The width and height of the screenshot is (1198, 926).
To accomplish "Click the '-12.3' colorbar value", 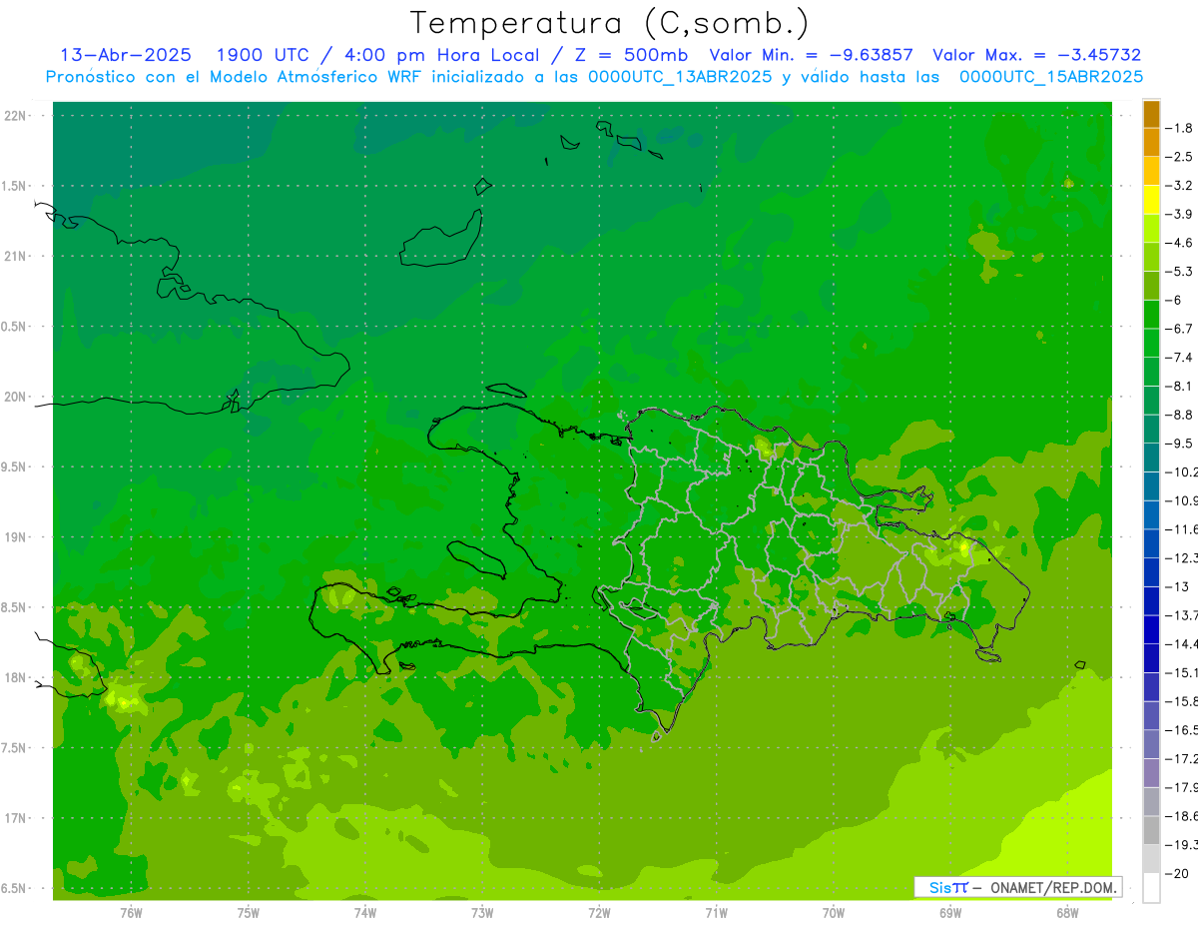I will [x=1183, y=558].
